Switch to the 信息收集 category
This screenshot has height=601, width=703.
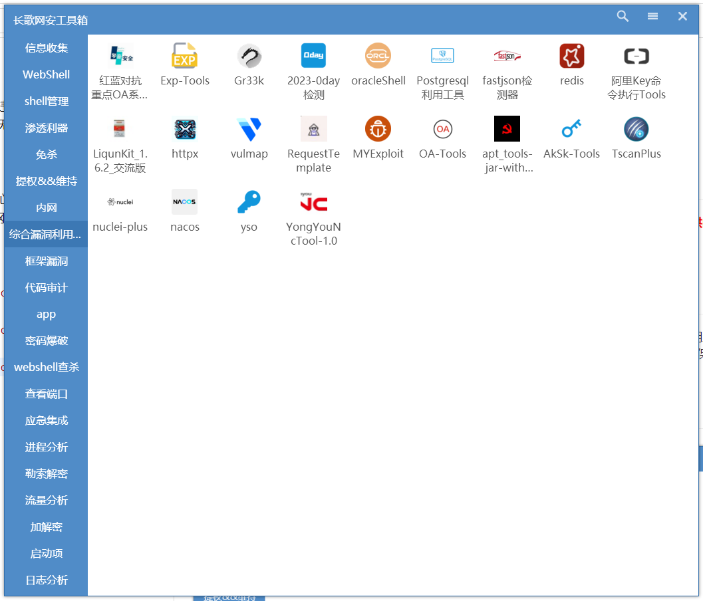click(46, 48)
